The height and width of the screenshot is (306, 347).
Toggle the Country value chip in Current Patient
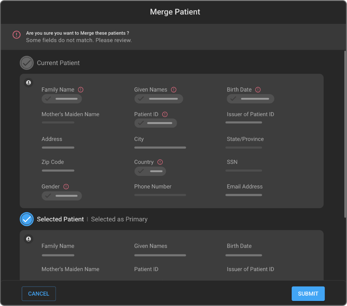click(150, 171)
